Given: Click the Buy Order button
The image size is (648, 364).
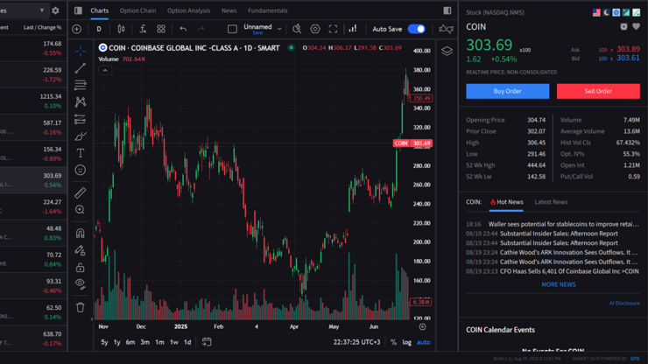Looking at the screenshot, I should click(x=508, y=91).
